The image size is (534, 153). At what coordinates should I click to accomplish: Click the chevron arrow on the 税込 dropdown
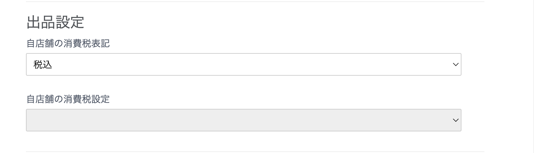point(455,64)
